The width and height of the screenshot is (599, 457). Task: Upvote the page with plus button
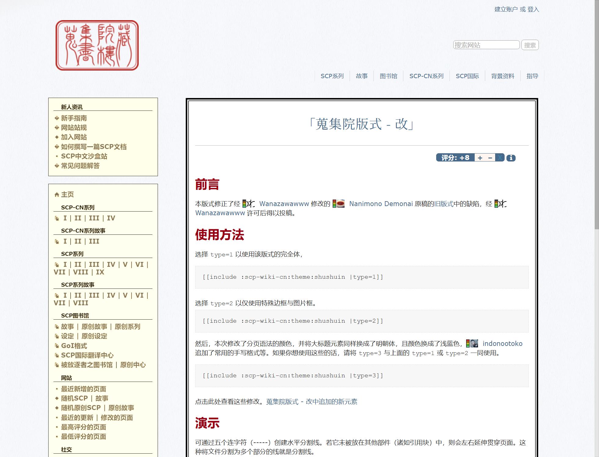point(480,158)
